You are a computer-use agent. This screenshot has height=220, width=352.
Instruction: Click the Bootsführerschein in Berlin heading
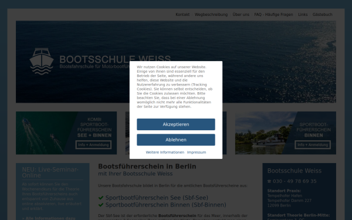click(x=147, y=167)
